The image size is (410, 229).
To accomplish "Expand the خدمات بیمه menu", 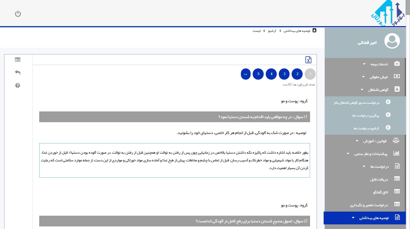I will (x=364, y=64).
